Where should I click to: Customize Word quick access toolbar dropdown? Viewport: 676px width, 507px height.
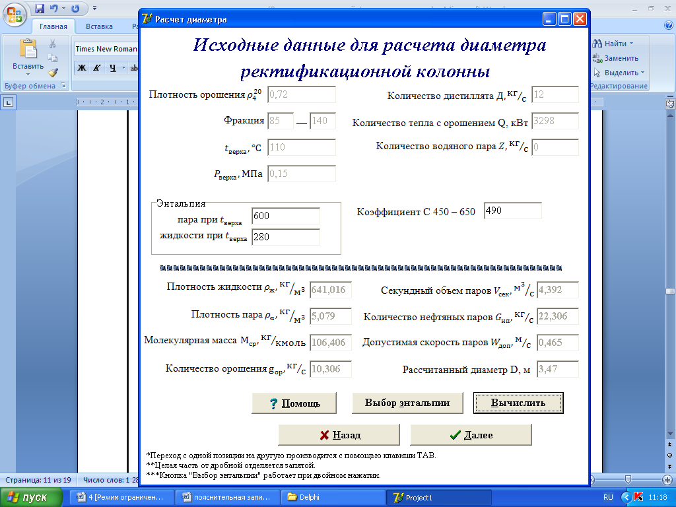(x=95, y=8)
